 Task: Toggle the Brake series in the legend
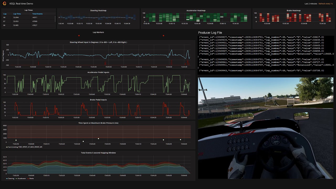click(30, 178)
